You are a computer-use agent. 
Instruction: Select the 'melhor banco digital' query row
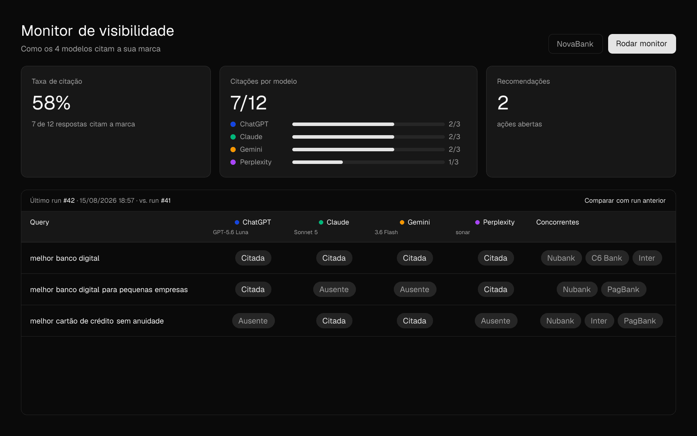[x=348, y=258]
